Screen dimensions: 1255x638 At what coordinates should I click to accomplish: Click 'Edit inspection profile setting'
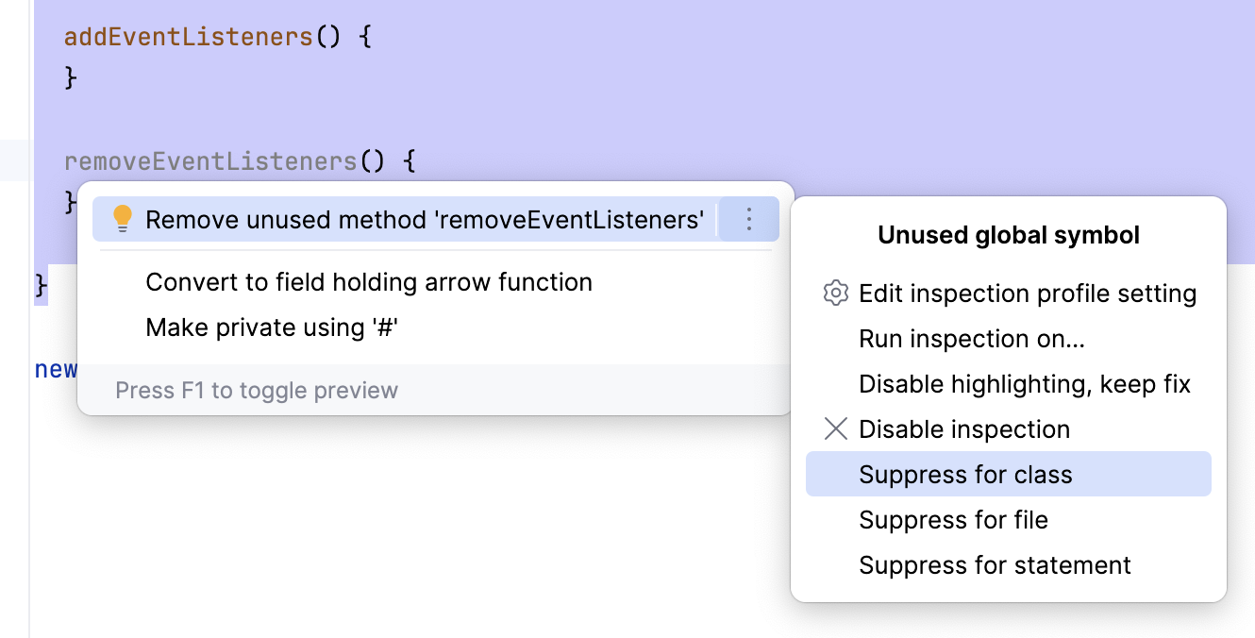point(1027,294)
